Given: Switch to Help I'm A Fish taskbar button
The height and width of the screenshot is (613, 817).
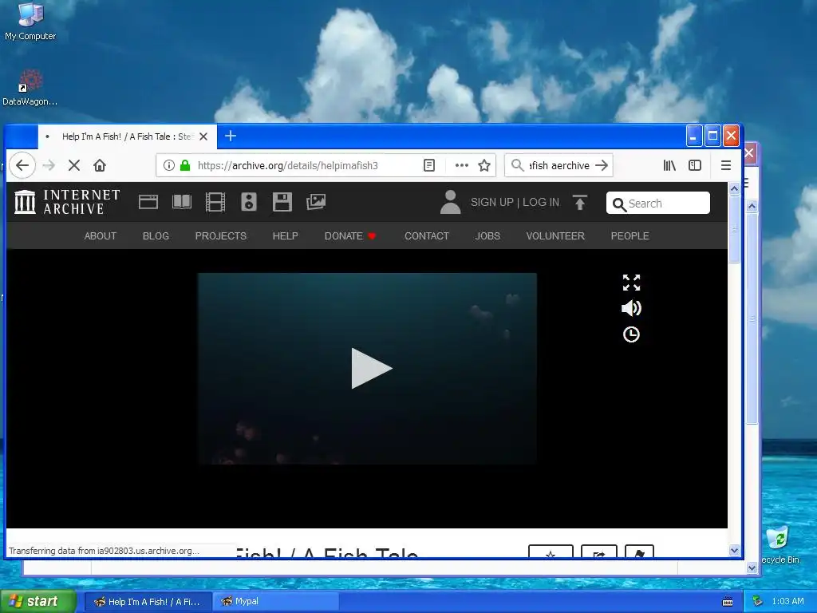Looking at the screenshot, I should point(148,602).
